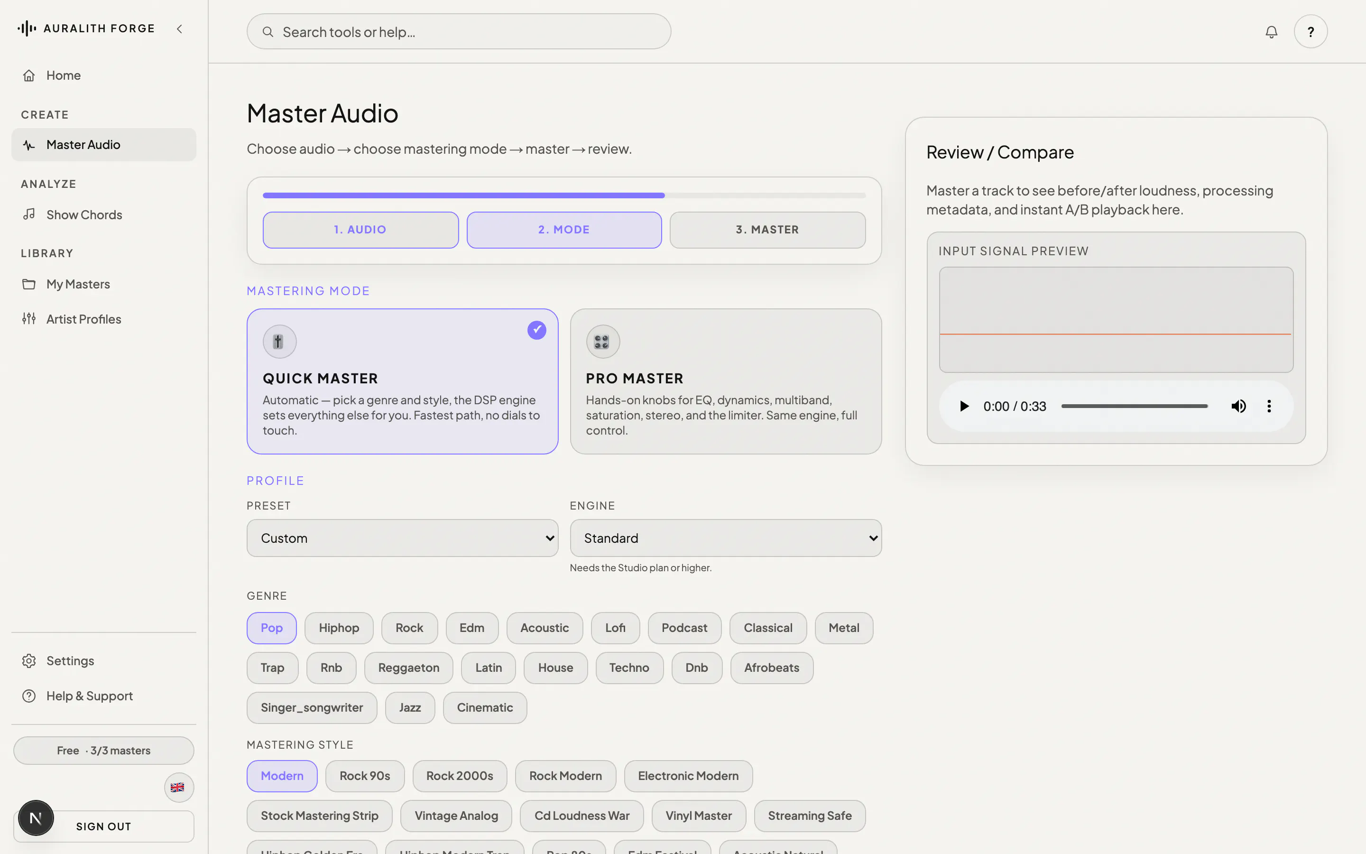Choose the Vintage Analog mastering style
Image resolution: width=1366 pixels, height=854 pixels.
point(456,816)
